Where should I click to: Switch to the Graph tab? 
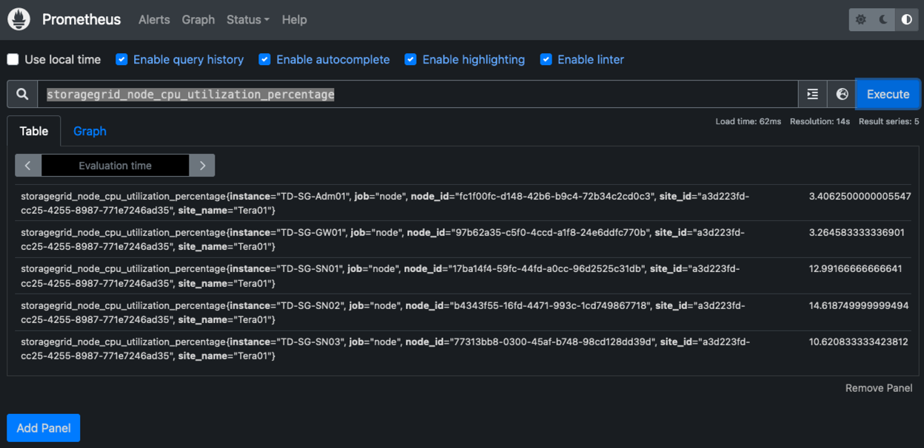point(90,132)
